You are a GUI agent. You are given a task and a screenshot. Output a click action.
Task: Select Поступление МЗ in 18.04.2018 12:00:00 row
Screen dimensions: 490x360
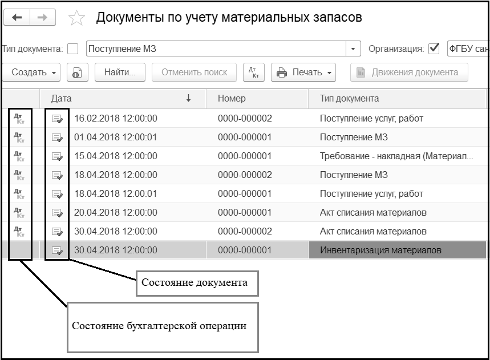[x=354, y=175]
